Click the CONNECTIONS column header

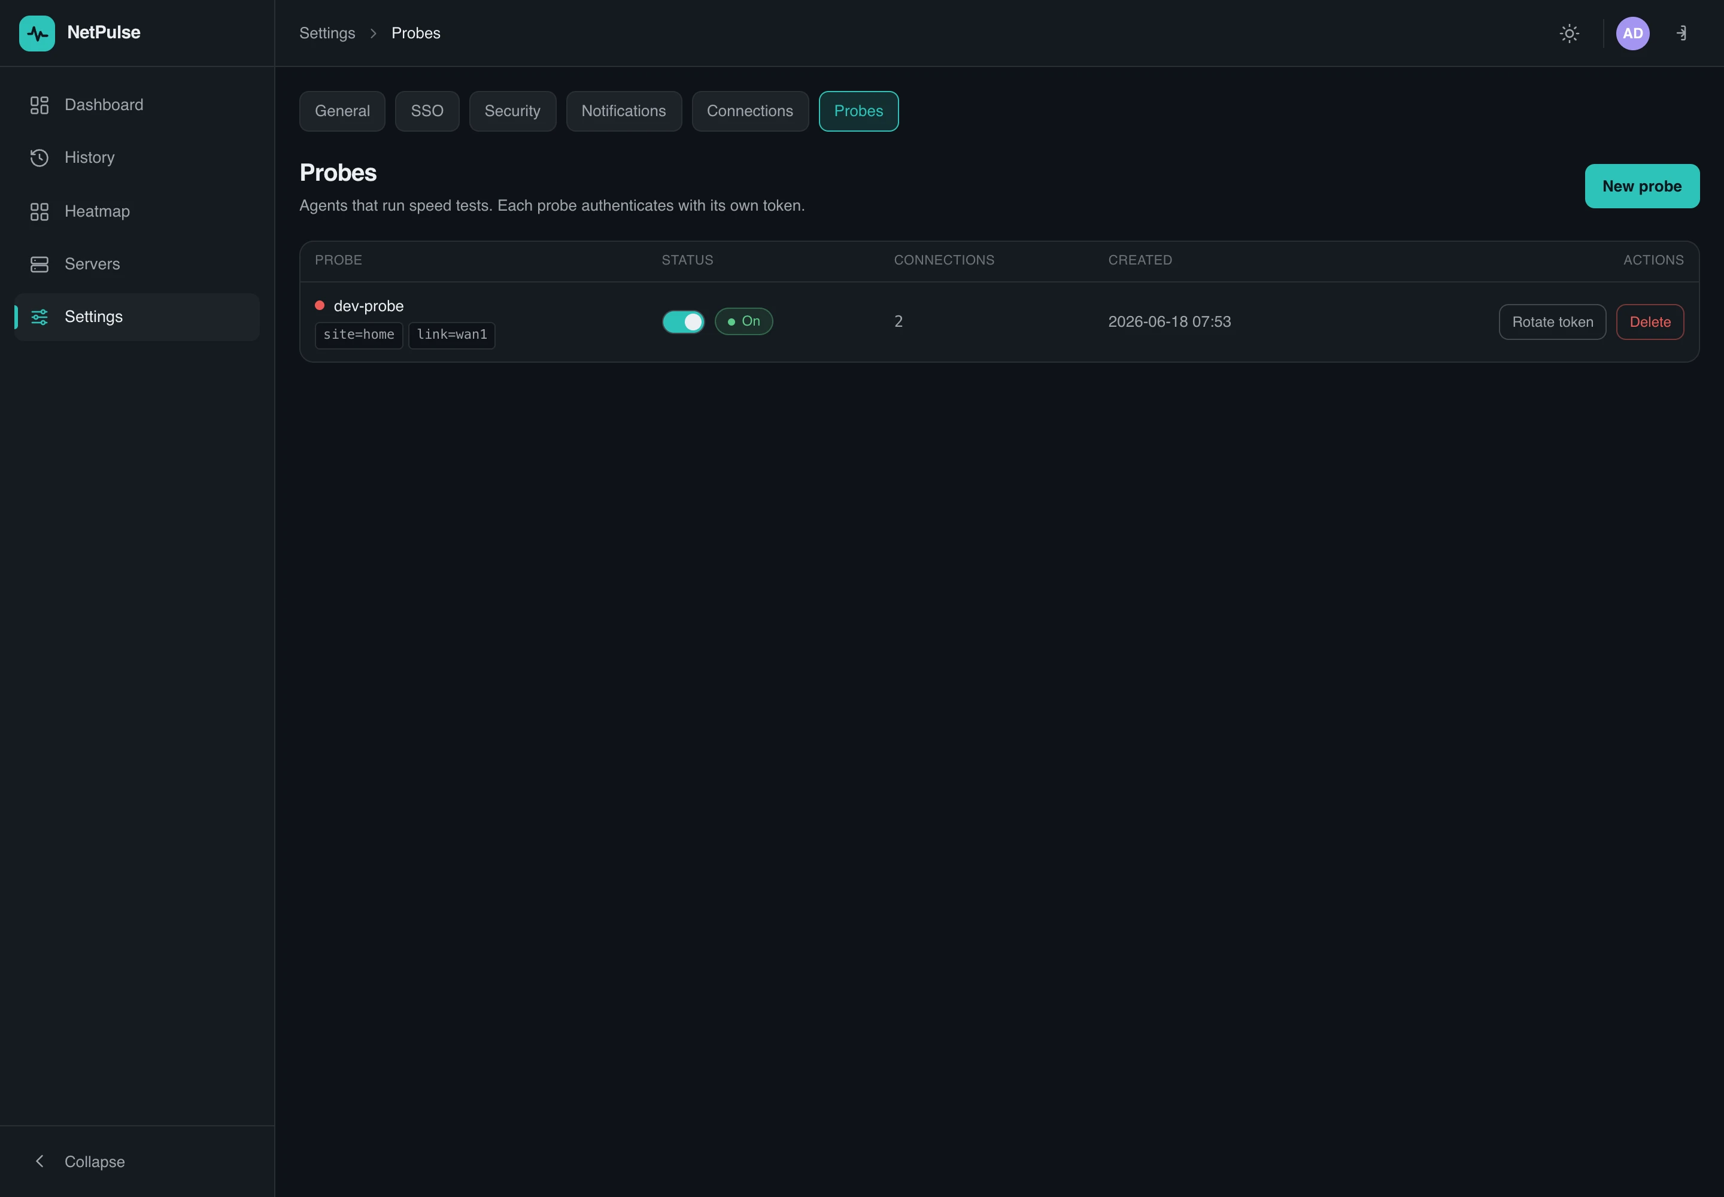[x=944, y=260]
